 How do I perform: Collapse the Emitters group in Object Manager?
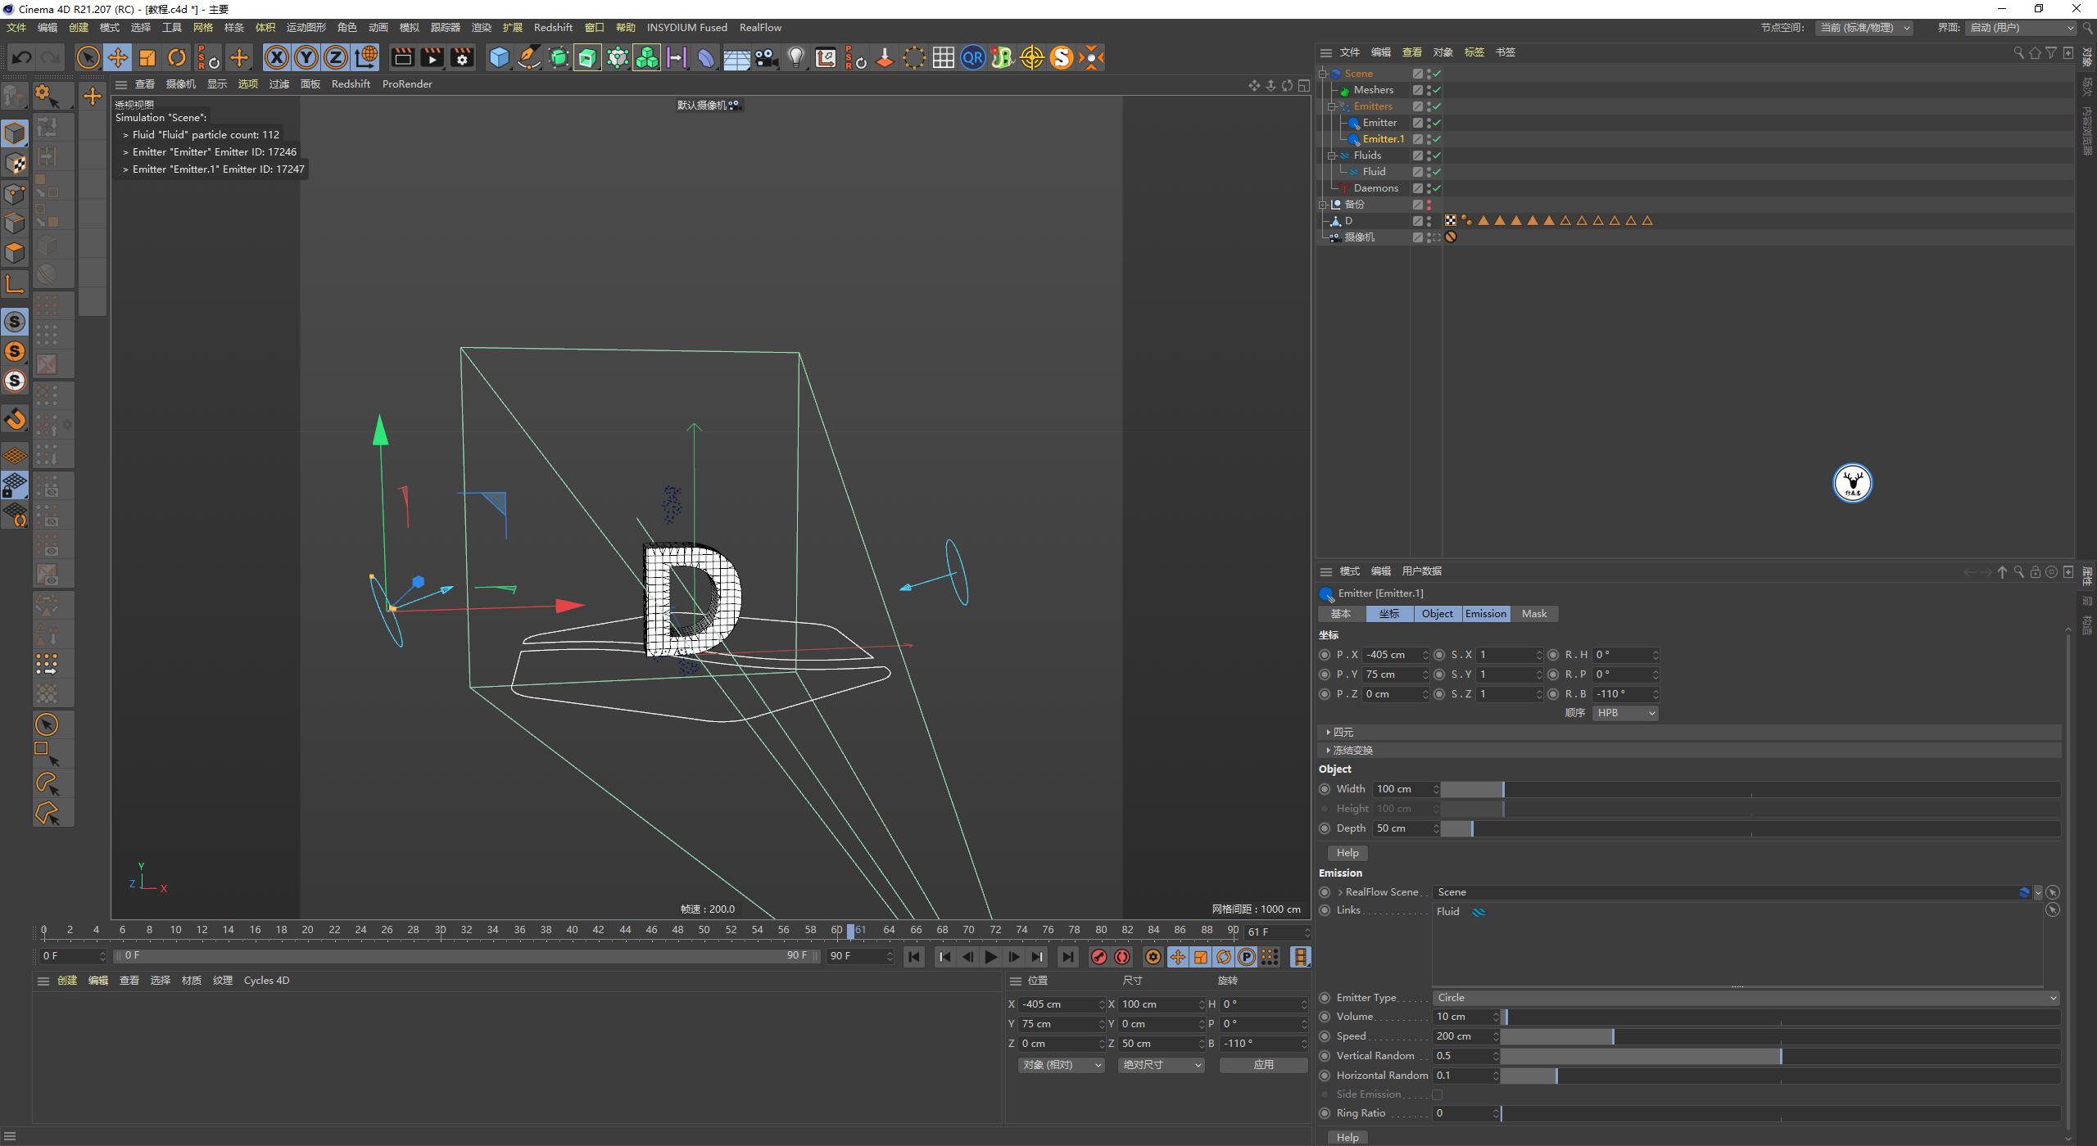pyautogui.click(x=1333, y=106)
